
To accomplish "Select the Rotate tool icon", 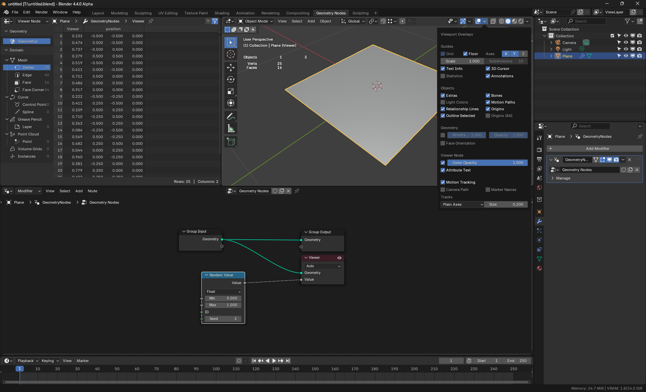I will point(231,79).
